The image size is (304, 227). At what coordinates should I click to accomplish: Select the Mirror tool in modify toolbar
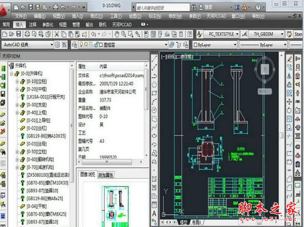click(x=289, y=76)
